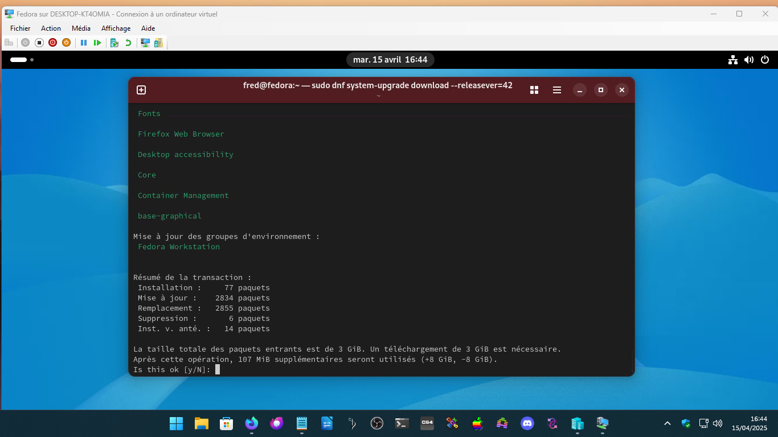
Task: Click the grey Start power icon in toolbar
Action: 25,43
